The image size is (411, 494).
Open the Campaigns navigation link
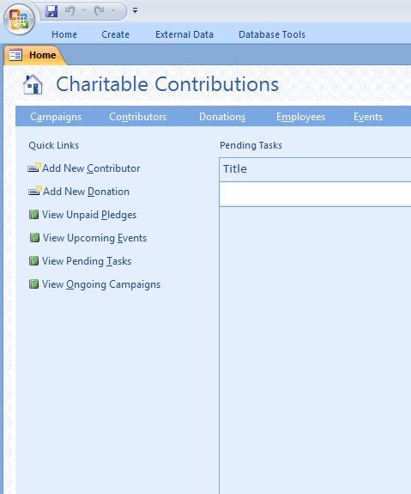click(56, 117)
